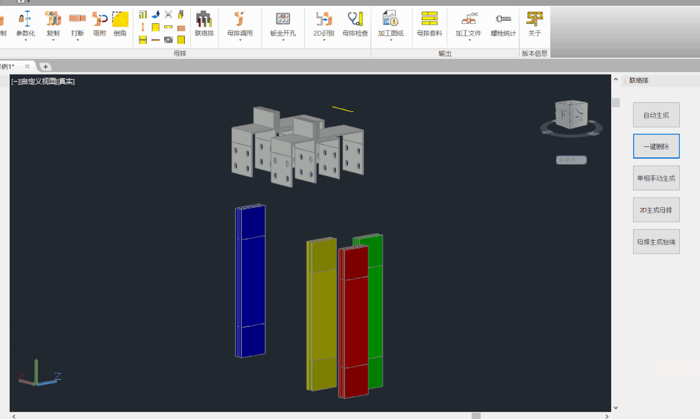Click the ViewCube in the viewport

click(x=572, y=115)
